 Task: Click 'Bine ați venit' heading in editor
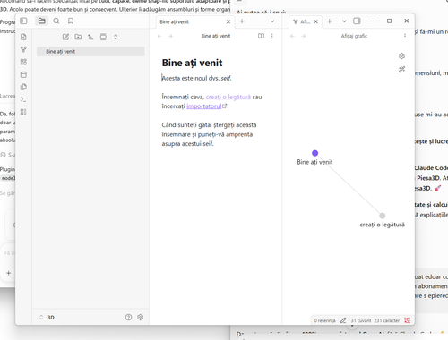[x=192, y=63]
